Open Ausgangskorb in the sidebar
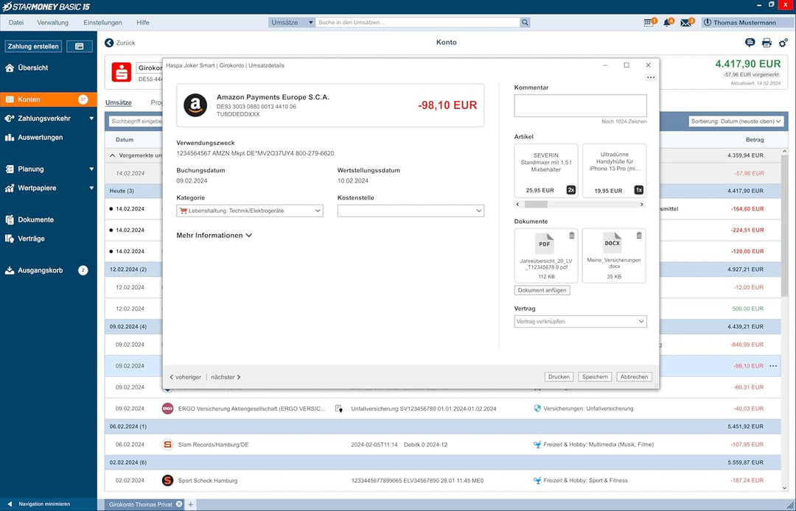The image size is (796, 511). coord(40,270)
